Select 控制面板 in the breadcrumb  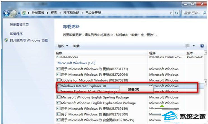point(38,13)
